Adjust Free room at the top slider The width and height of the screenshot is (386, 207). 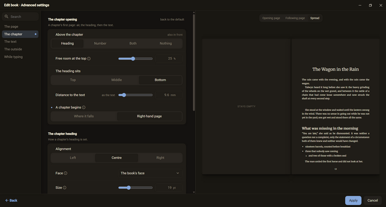(136, 59)
